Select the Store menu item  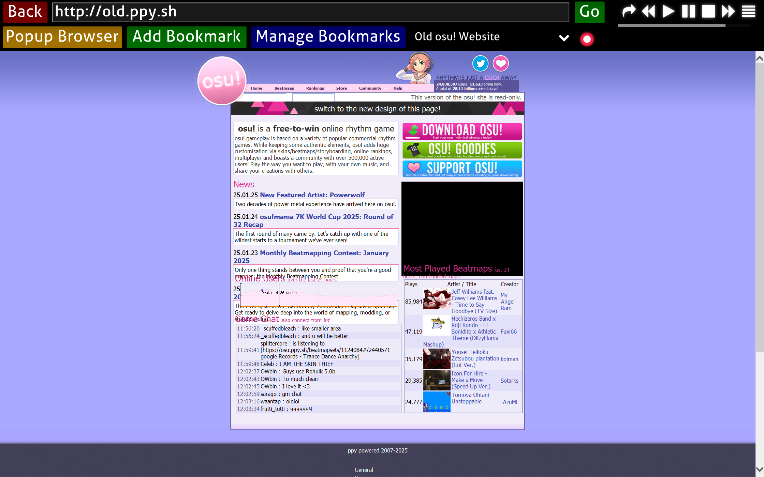[x=341, y=88]
